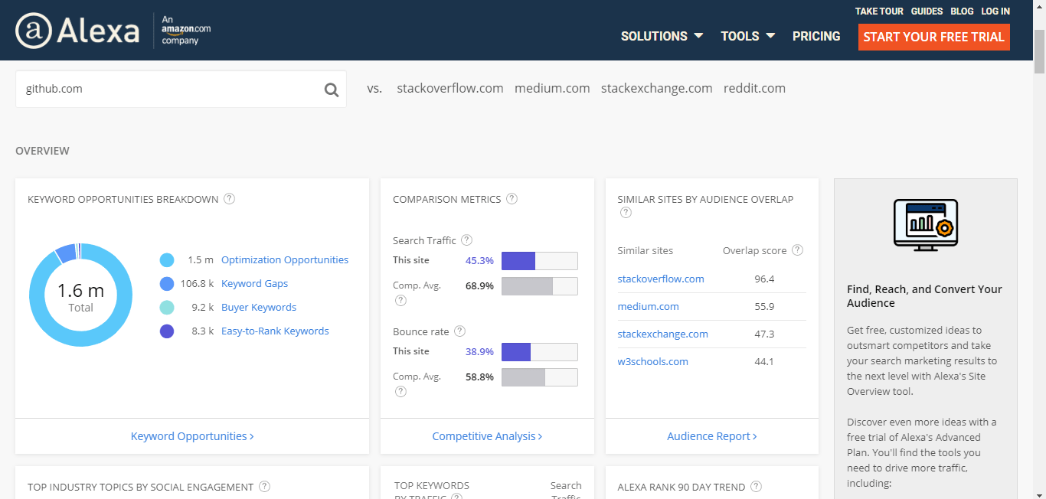Click help icon beside Overlap score
Viewport: 1046px width, 499px height.
point(797,250)
